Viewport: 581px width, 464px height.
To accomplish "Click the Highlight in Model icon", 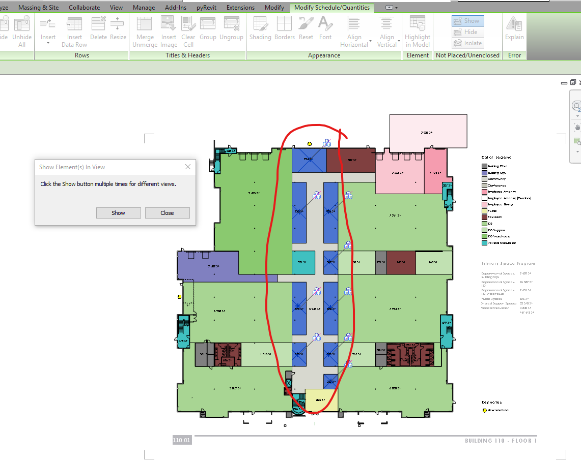I will 418,24.
